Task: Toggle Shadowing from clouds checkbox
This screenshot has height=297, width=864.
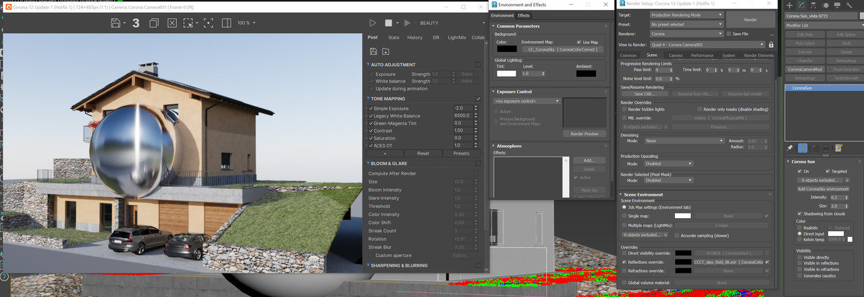Action: point(800,214)
